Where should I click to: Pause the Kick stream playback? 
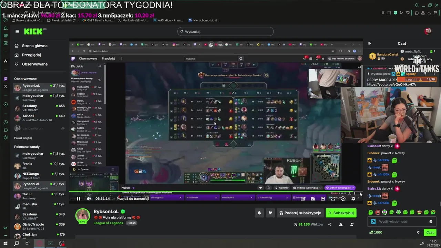[x=78, y=199]
